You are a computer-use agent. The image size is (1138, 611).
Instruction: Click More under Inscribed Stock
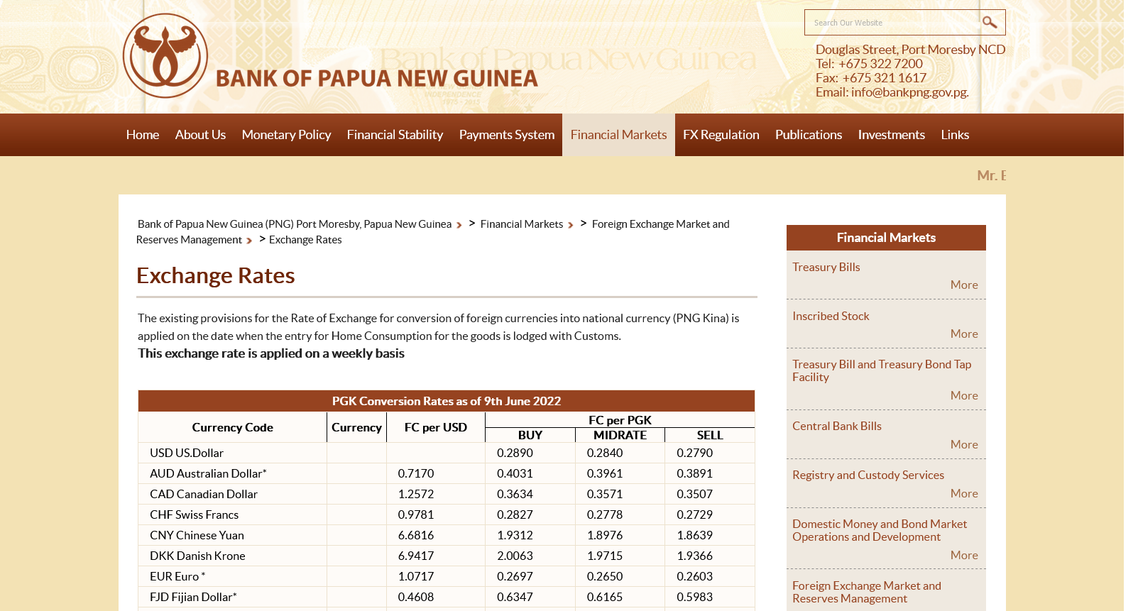(x=963, y=334)
